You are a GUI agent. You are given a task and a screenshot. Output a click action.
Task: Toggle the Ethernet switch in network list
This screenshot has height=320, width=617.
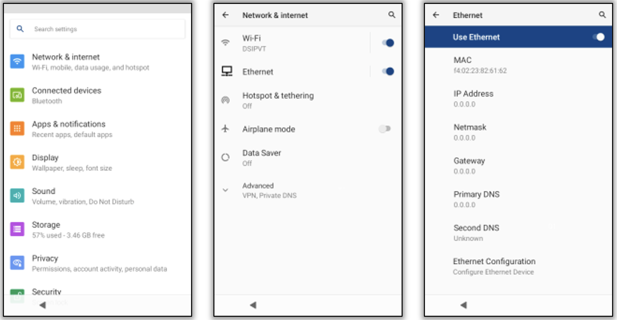tap(388, 72)
